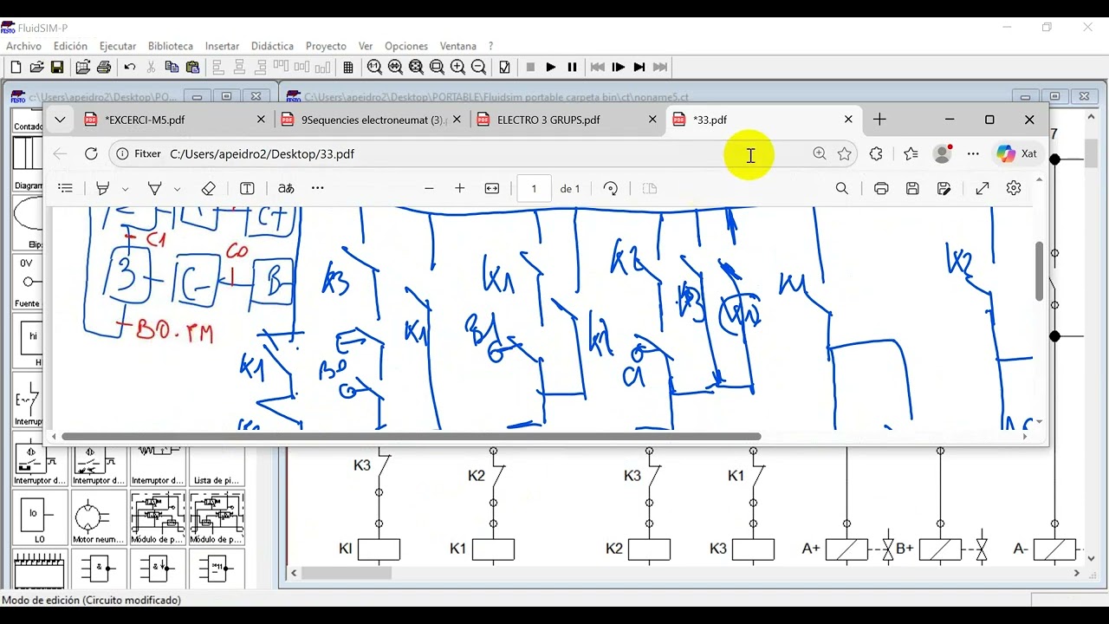Expand the highlighter options dropdown
This screenshot has height=624, width=1109.
(126, 188)
